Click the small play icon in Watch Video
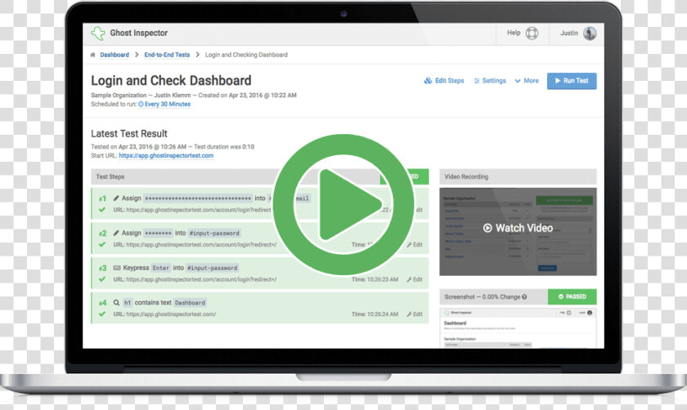The width and height of the screenshot is (687, 410). click(x=487, y=228)
